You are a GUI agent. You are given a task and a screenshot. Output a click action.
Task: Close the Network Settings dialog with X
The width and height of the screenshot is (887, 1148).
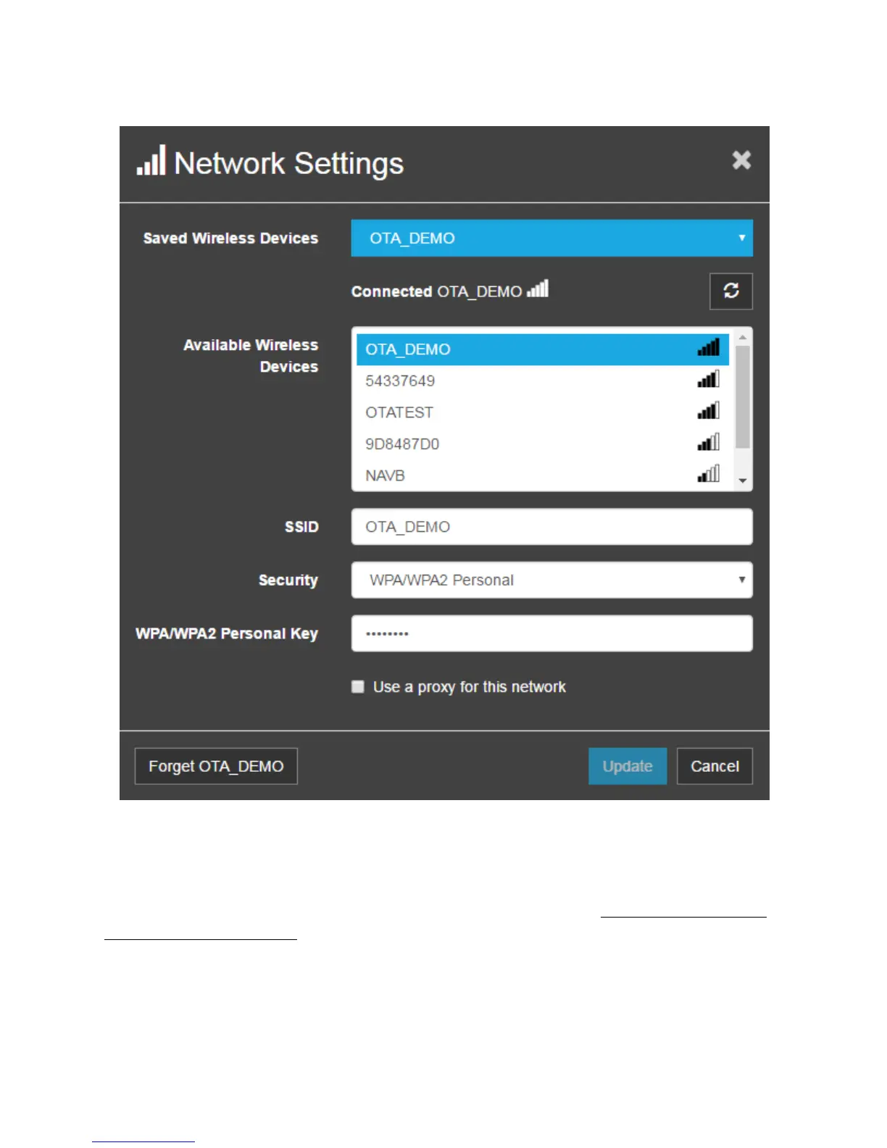pos(741,160)
